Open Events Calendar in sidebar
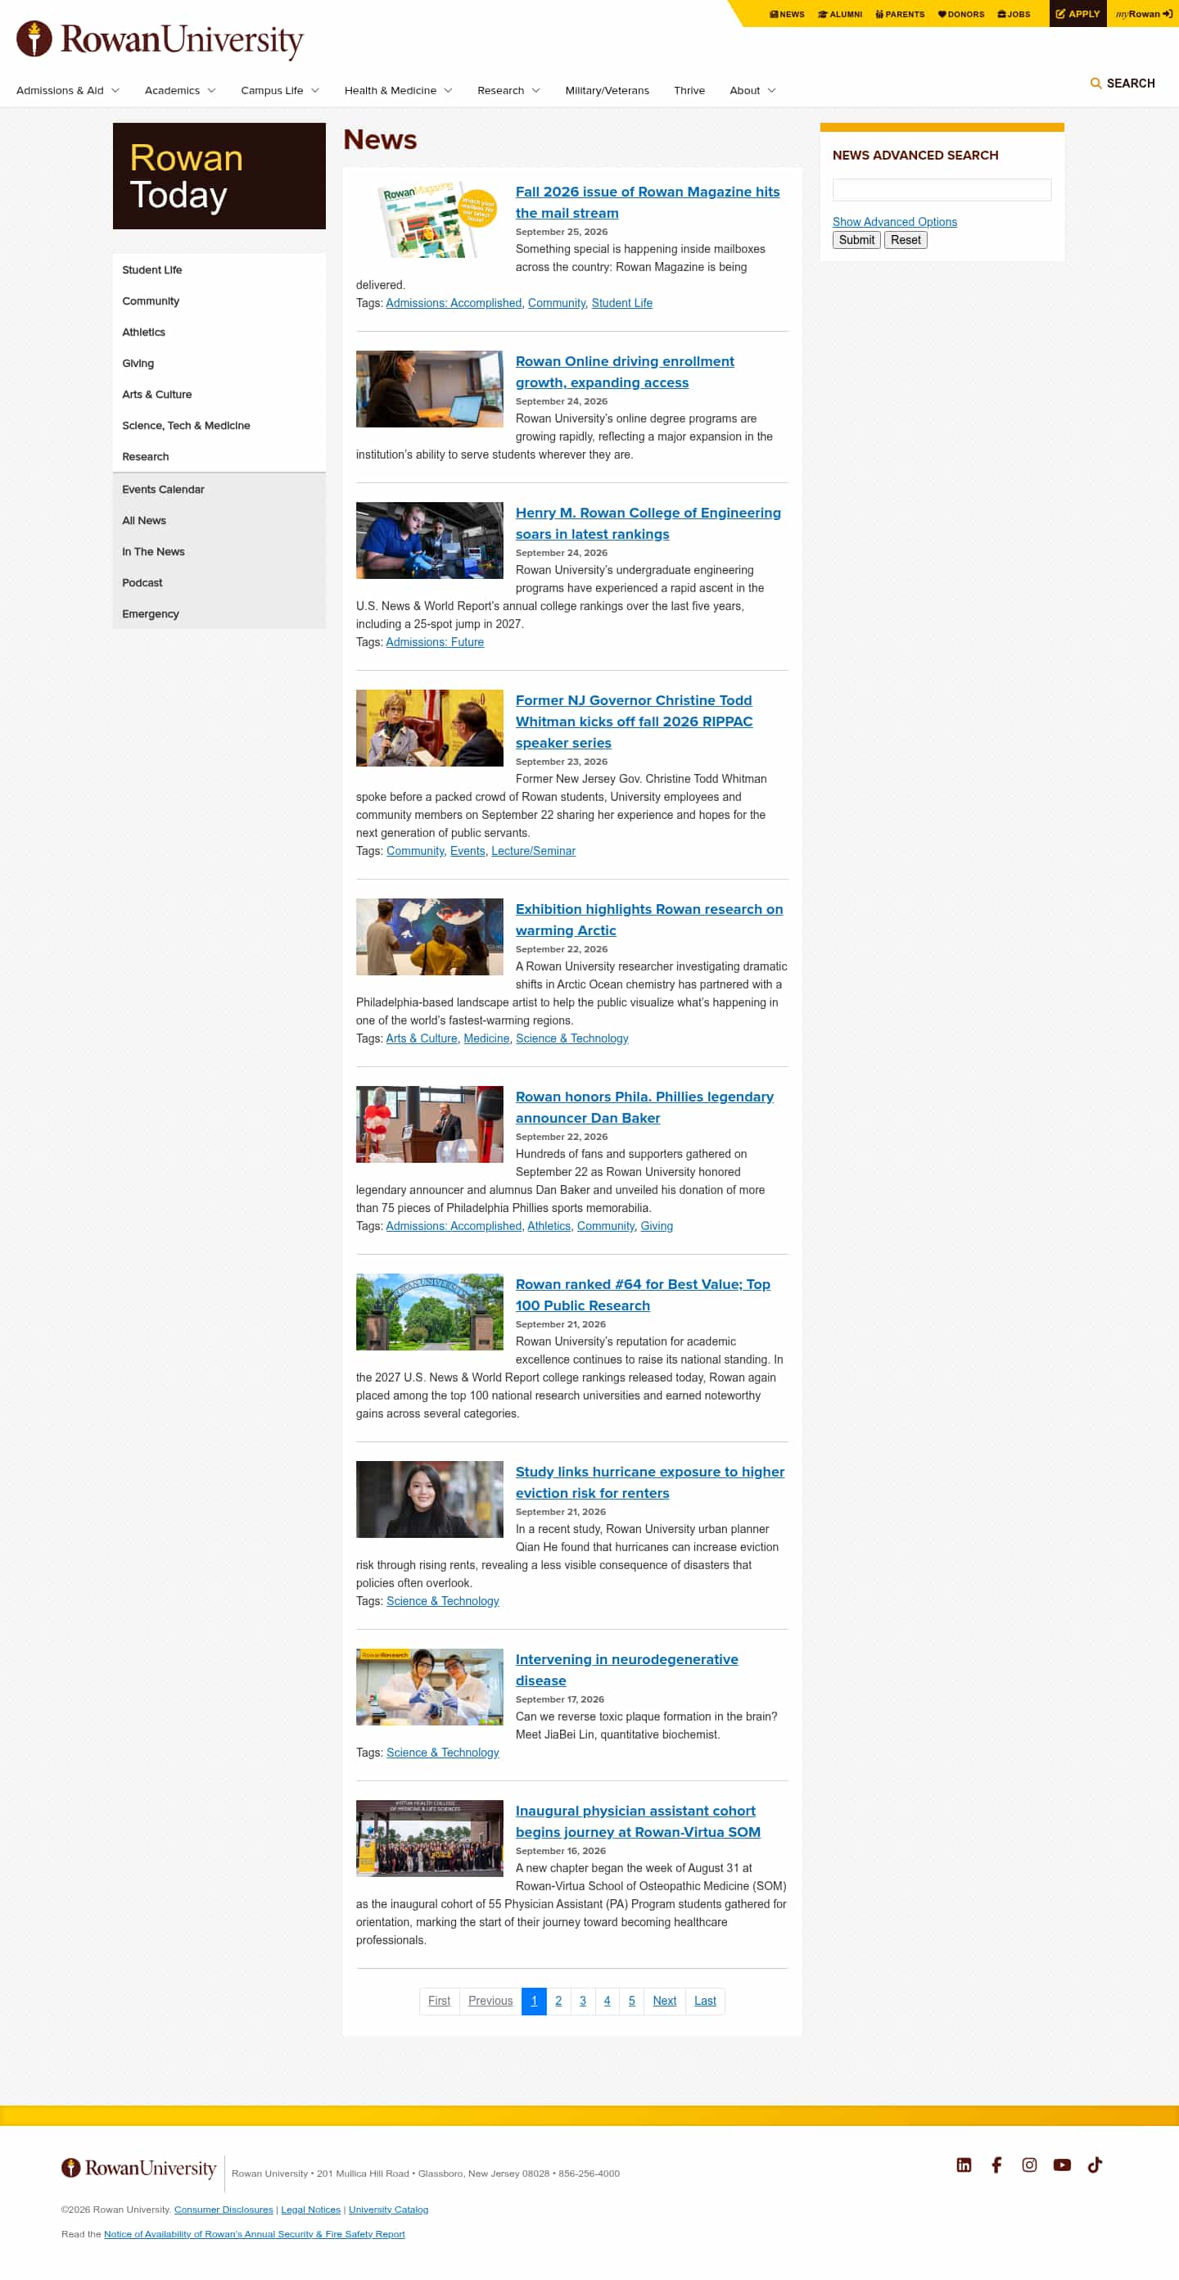Screen dimensions: 1179x2280 pos(219,490)
